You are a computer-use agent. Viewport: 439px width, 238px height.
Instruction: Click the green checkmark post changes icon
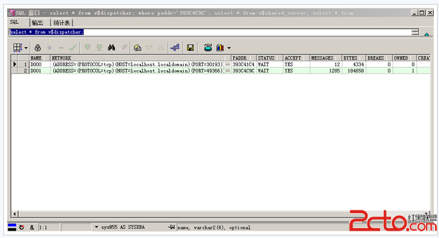click(x=73, y=48)
